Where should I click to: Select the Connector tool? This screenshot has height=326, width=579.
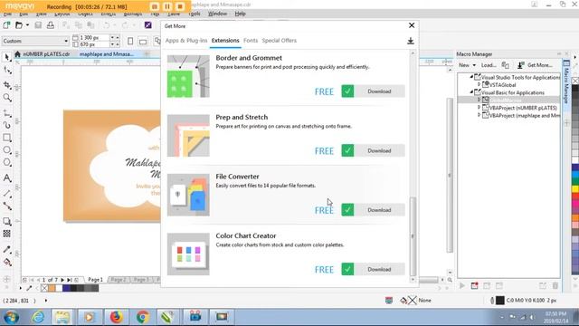tap(7, 206)
